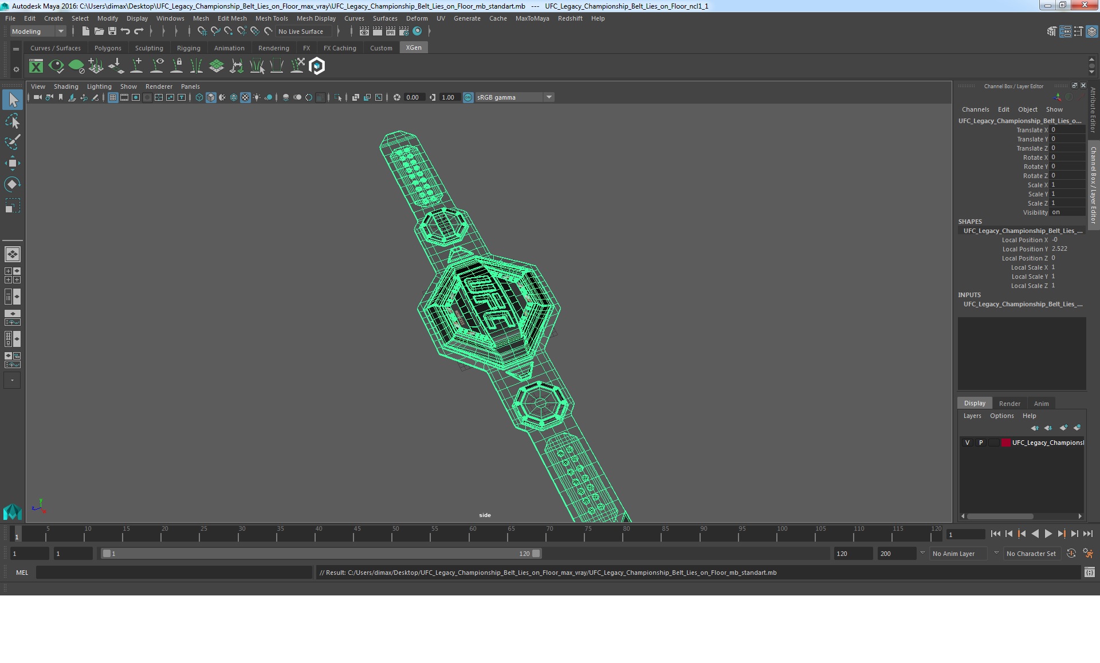Open the sRGB gamma dropdown
The width and height of the screenshot is (1100, 663).
click(x=514, y=97)
